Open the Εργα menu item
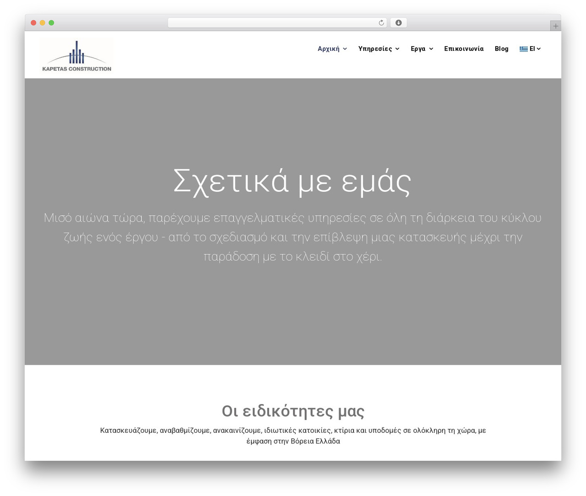Viewport: 586px width, 496px height. (x=418, y=49)
